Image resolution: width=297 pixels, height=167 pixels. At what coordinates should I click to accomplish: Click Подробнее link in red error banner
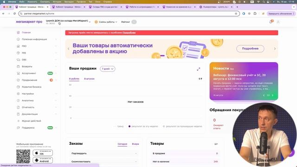(x=129, y=33)
